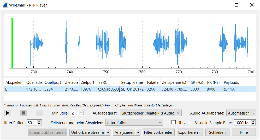Click the L channel cell in Abspielen
The width and height of the screenshot is (260, 140).
point(14,89)
